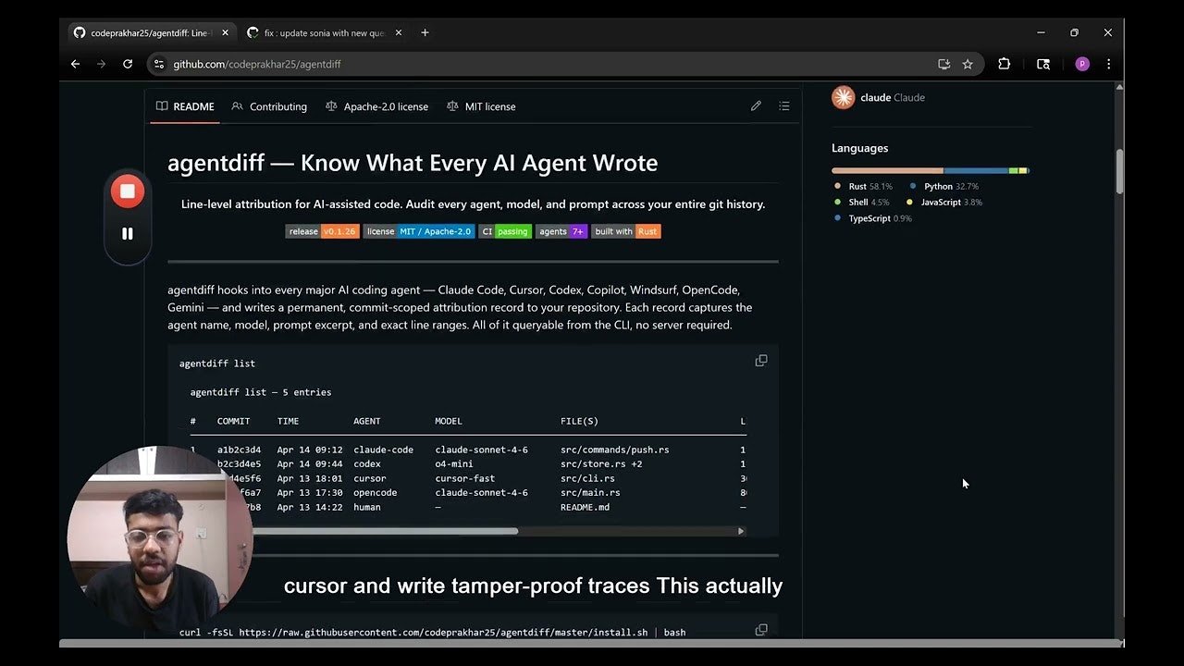Click 'README.md' in the list output
The width and height of the screenshot is (1184, 666).
coord(585,507)
